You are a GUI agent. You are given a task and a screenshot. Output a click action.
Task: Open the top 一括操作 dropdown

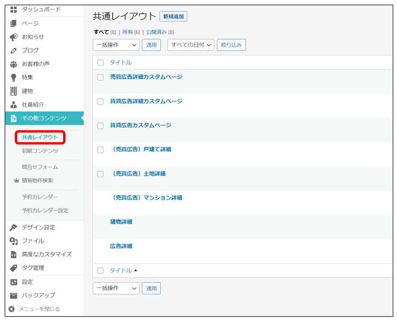click(x=116, y=45)
